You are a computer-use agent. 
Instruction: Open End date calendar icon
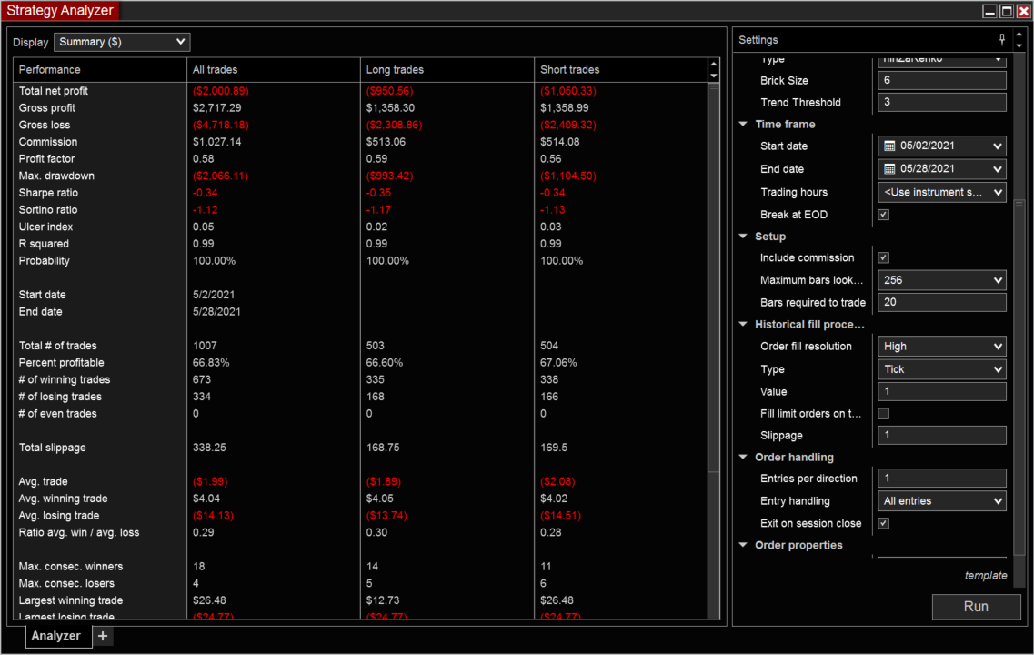(889, 169)
